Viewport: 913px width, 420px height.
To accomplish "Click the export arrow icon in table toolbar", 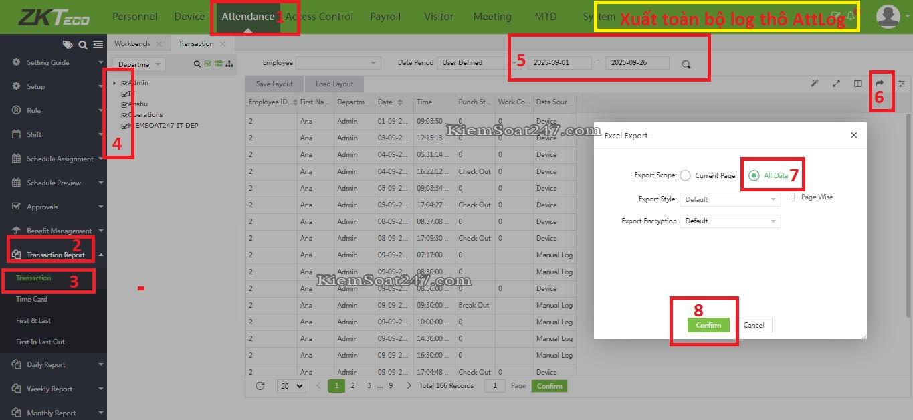I will [x=880, y=84].
